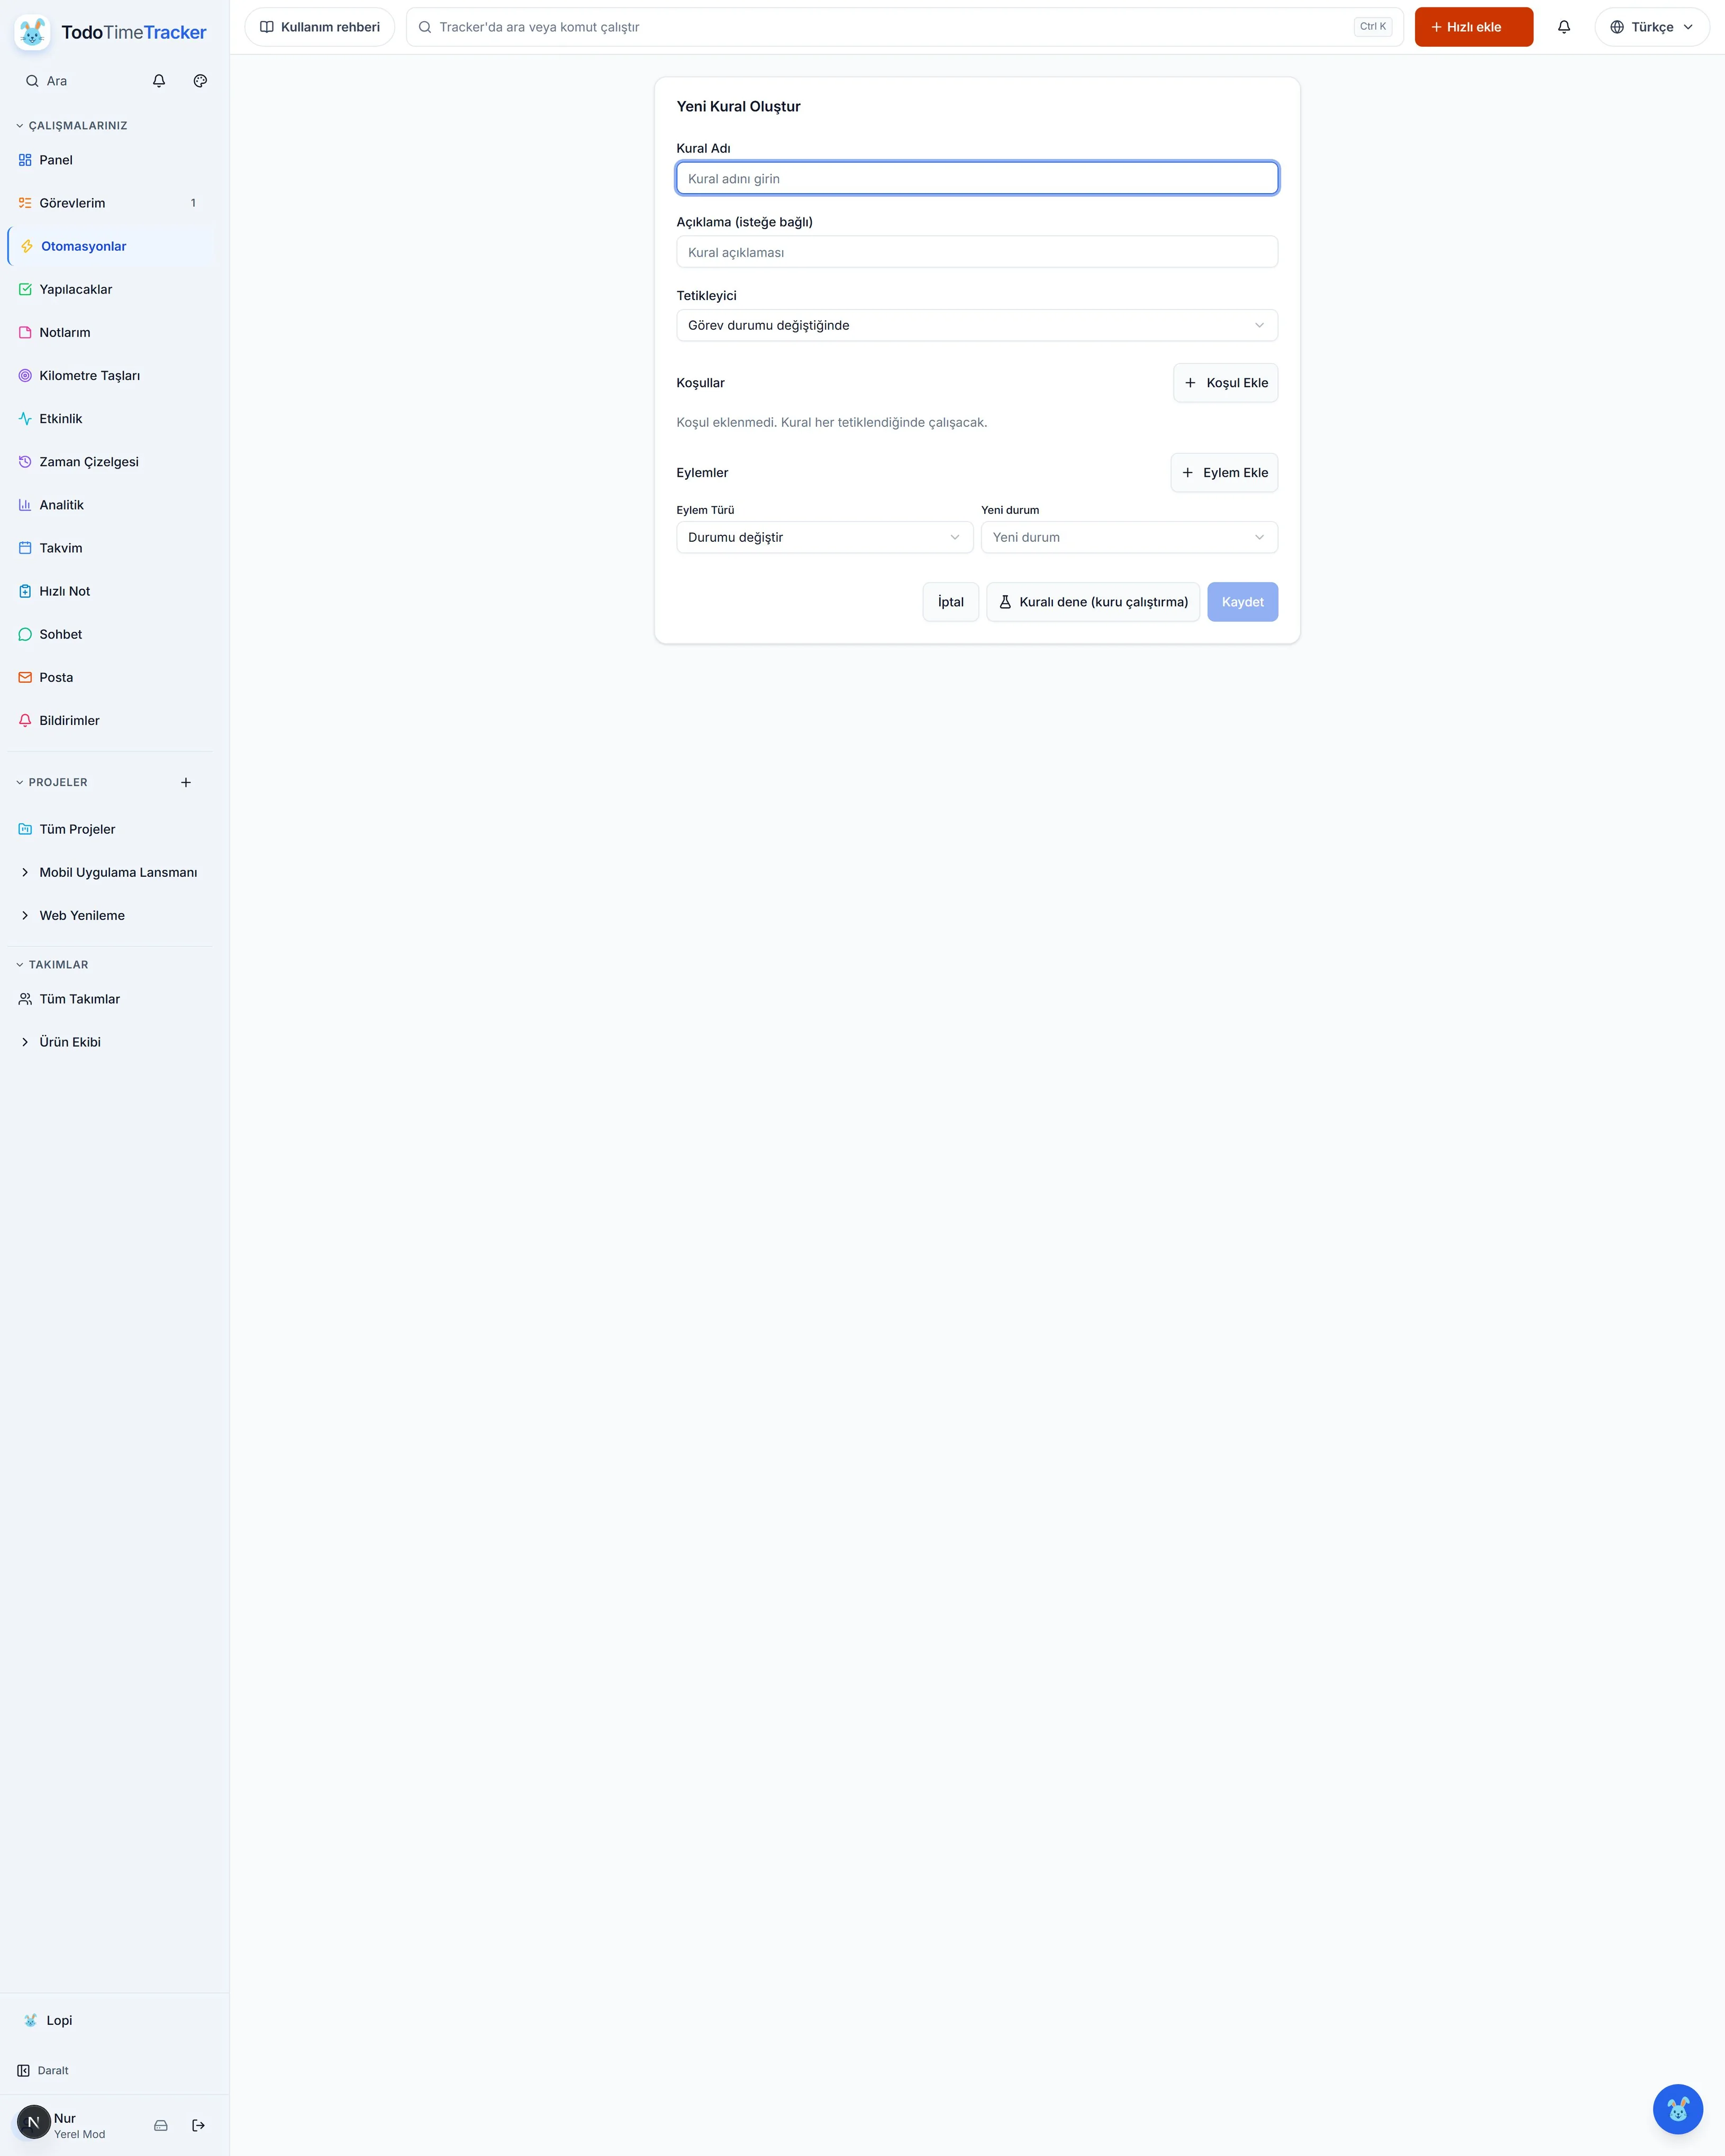Viewport: 1725px width, 2156px height.
Task: Click the logout icon next to Nur
Action: pyautogui.click(x=198, y=2125)
